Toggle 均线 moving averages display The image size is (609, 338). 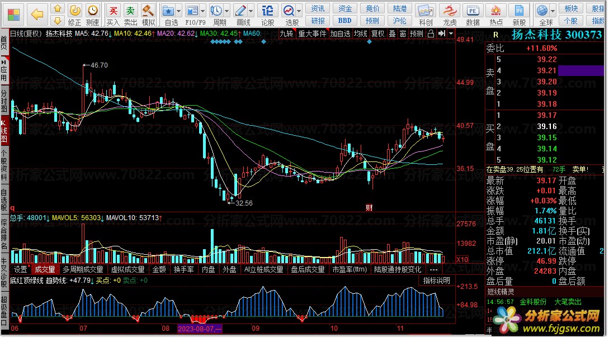(x=361, y=34)
